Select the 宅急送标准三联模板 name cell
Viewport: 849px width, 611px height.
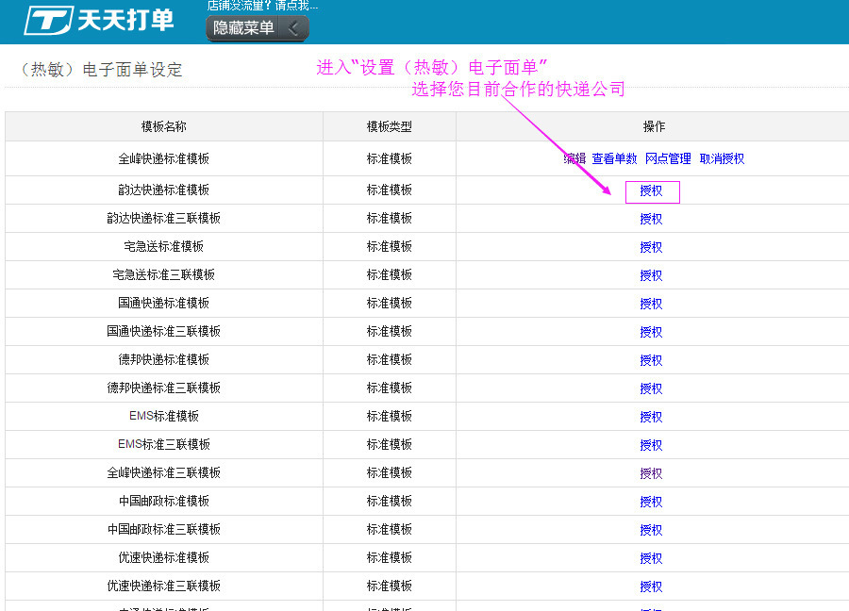[x=163, y=274]
